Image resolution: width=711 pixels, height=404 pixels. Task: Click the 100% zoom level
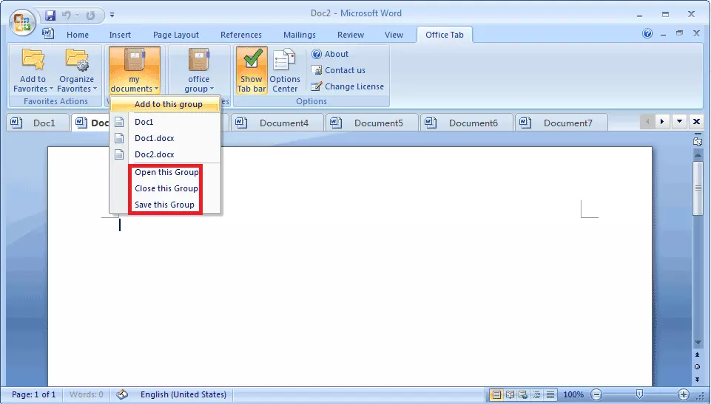pyautogui.click(x=573, y=394)
